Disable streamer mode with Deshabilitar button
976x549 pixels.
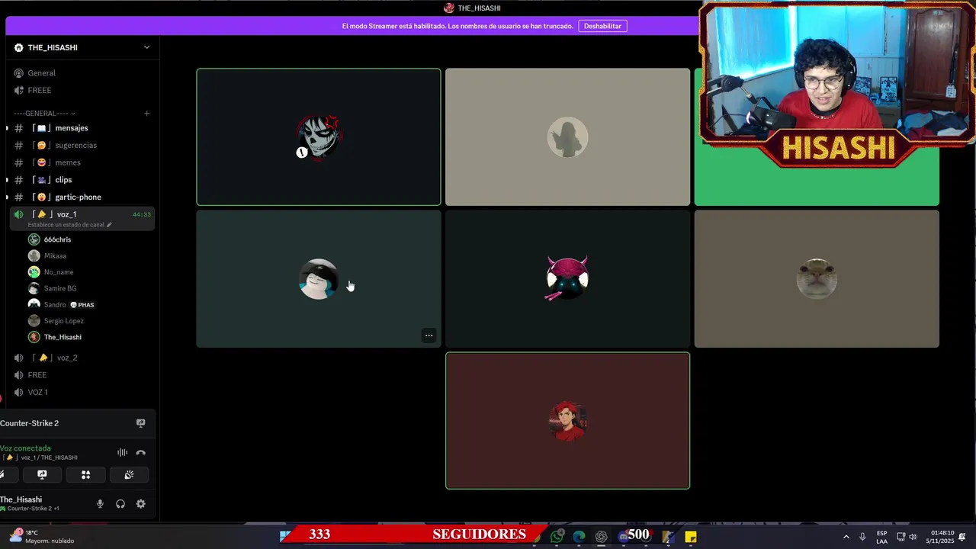tap(602, 26)
